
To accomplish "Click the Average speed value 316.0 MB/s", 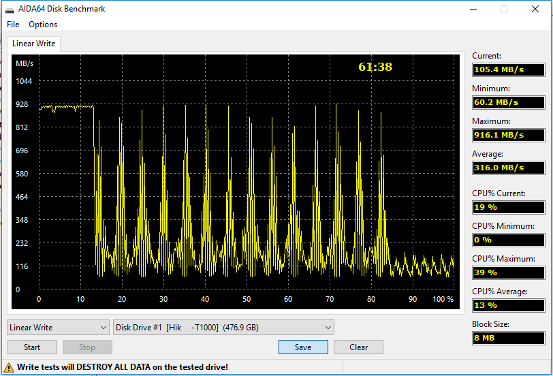I will click(x=509, y=168).
